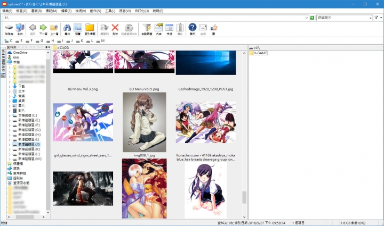384x226 pixels.
Task: Select the H-GAME folder in right pane
Action: [x=260, y=53]
